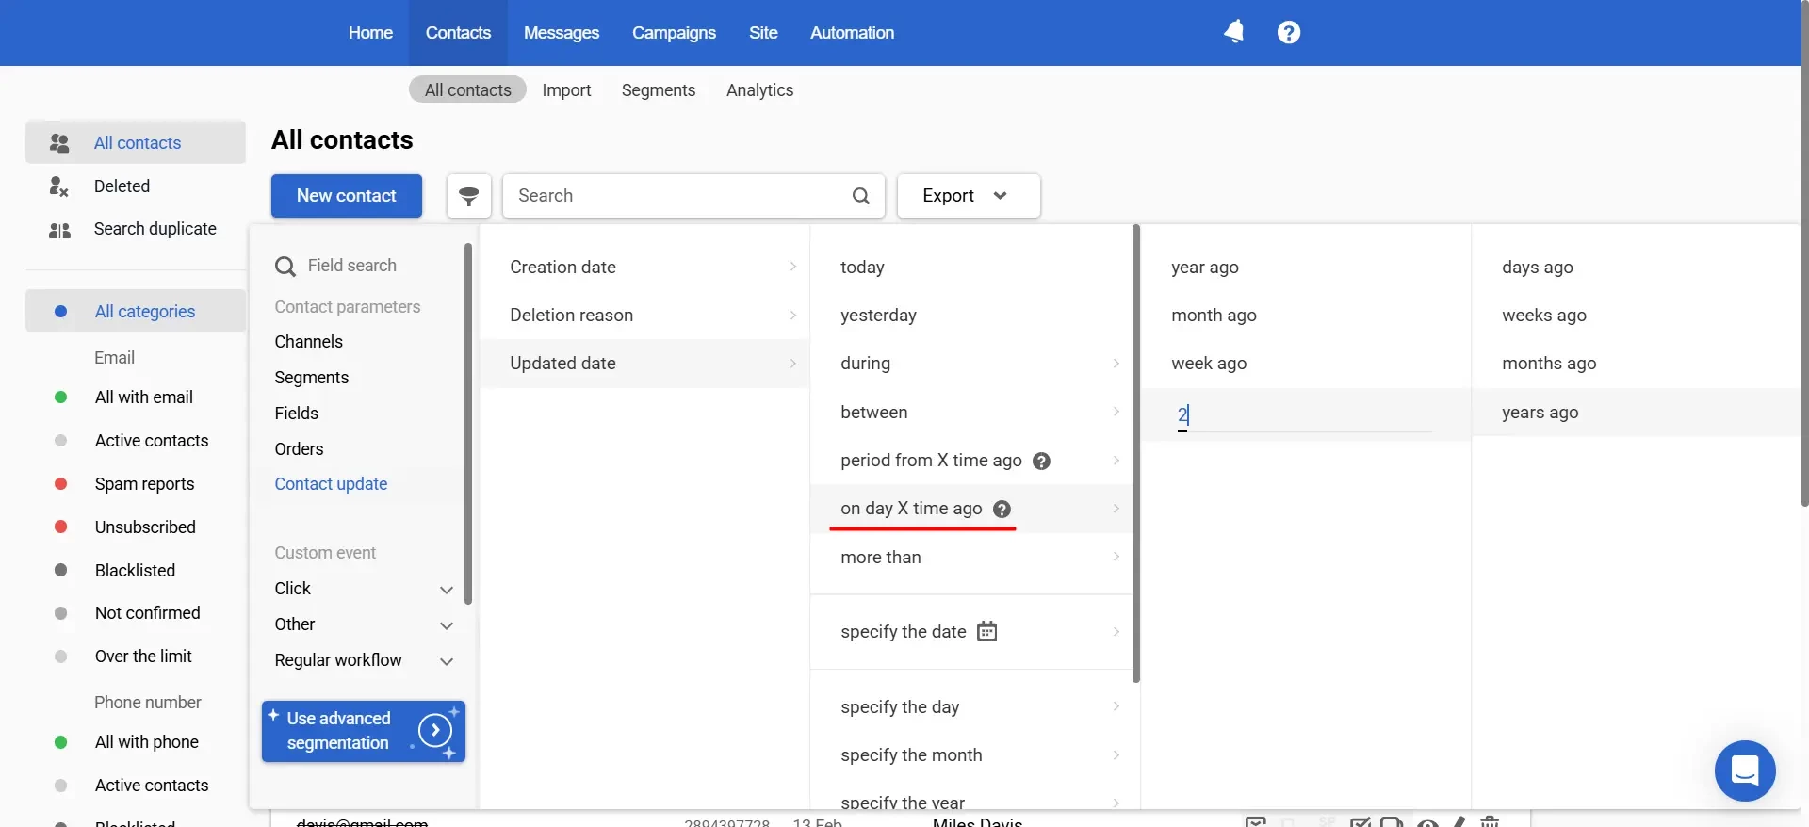Open the notifications bell
The width and height of the screenshot is (1809, 827).
coord(1233,32)
